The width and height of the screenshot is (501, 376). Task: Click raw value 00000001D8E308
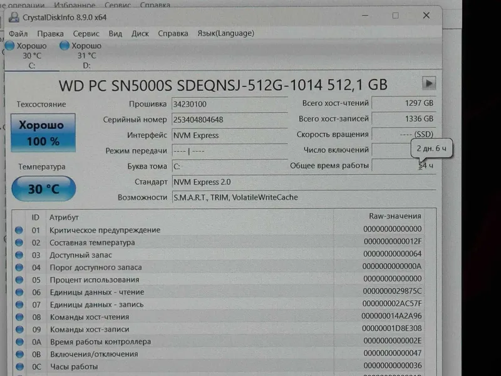392,328
